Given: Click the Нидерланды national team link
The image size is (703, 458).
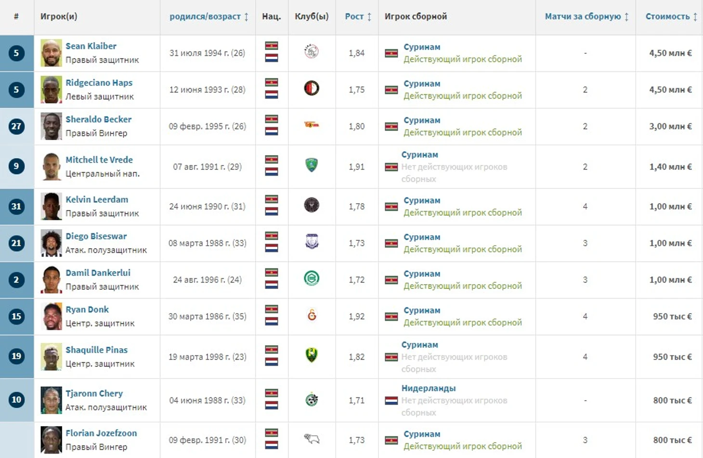Looking at the screenshot, I should pyautogui.click(x=429, y=388).
